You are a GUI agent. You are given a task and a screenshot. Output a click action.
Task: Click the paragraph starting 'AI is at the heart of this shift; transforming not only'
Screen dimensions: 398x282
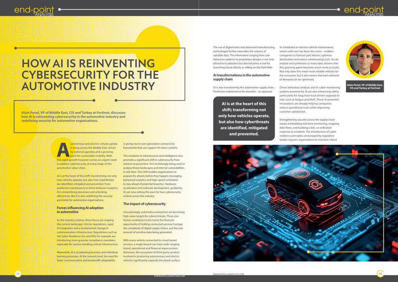tap(87, 188)
